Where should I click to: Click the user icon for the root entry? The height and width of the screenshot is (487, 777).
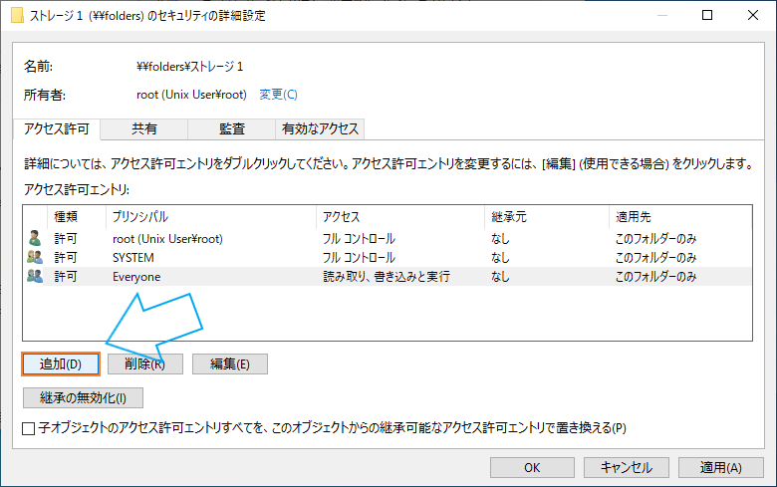pos(35,238)
